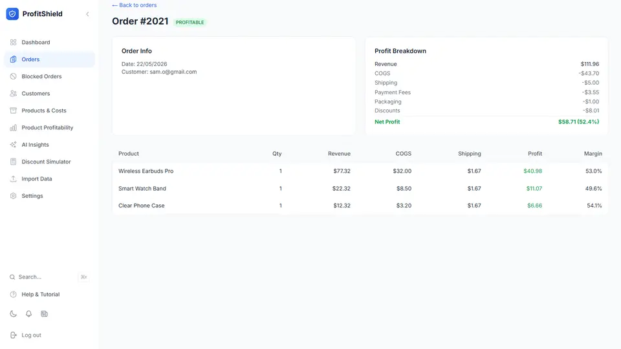
Task: Click the Shipping column header
Action: coord(470,154)
